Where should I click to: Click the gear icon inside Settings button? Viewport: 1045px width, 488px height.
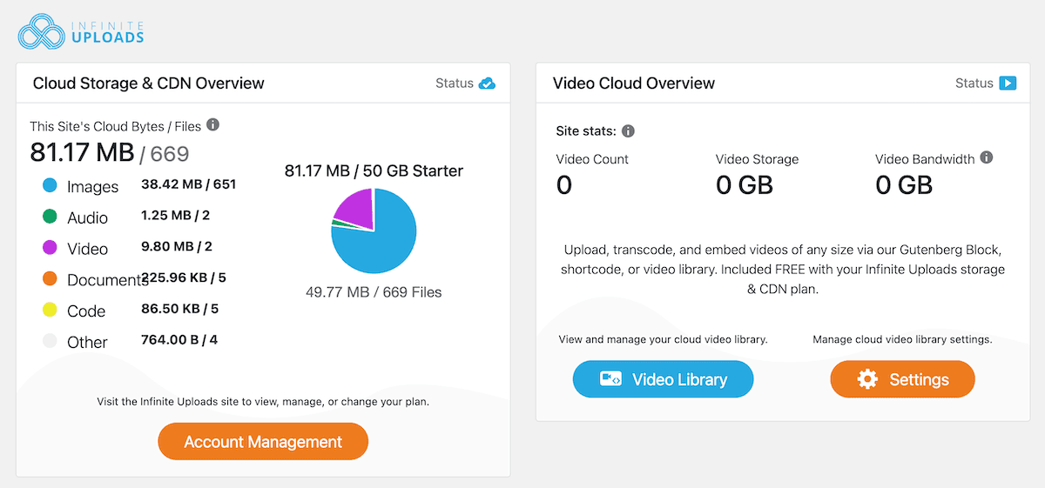click(x=867, y=379)
